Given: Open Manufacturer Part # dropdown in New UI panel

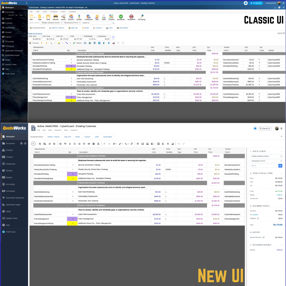Looking at the screenshot, I should coord(266,161).
